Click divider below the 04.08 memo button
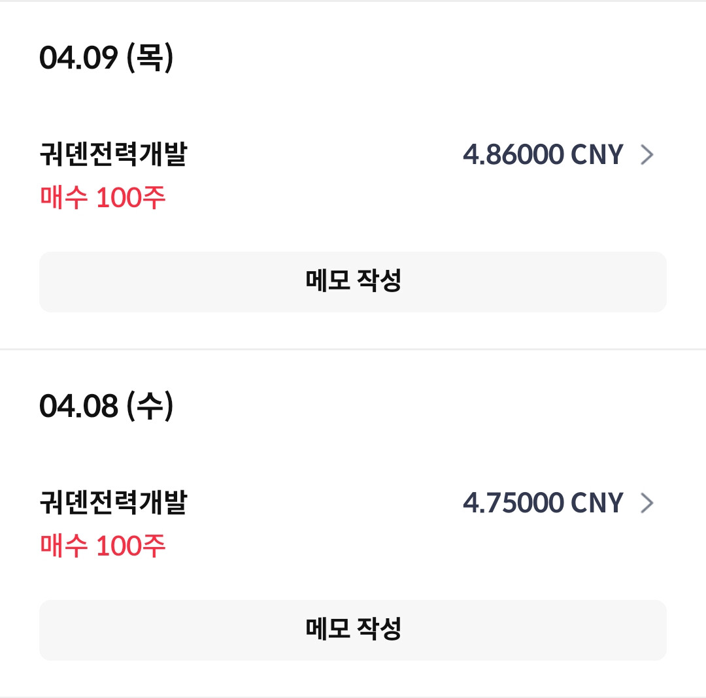This screenshot has height=698, width=706. coord(353,696)
